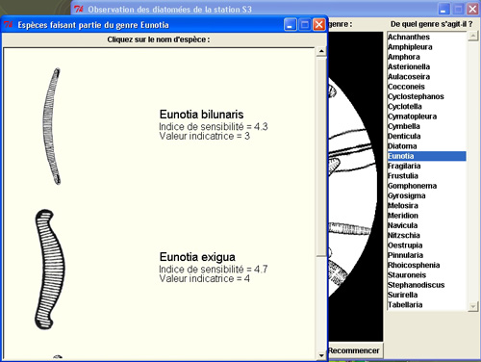Close the Eunotia species window
The image size is (481, 362).
319,25
